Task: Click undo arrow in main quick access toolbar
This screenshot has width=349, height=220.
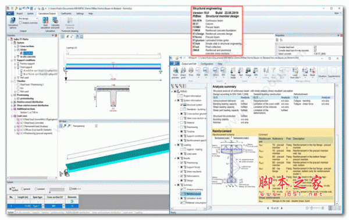Action: click(x=24, y=9)
